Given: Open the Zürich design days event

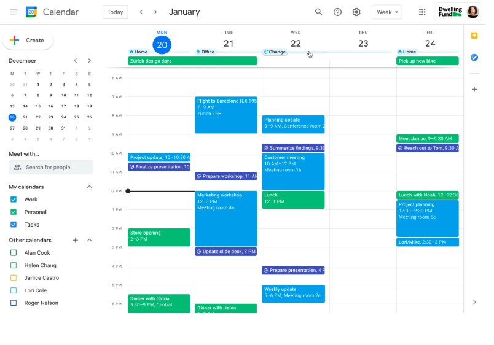Looking at the screenshot, I should [192, 61].
